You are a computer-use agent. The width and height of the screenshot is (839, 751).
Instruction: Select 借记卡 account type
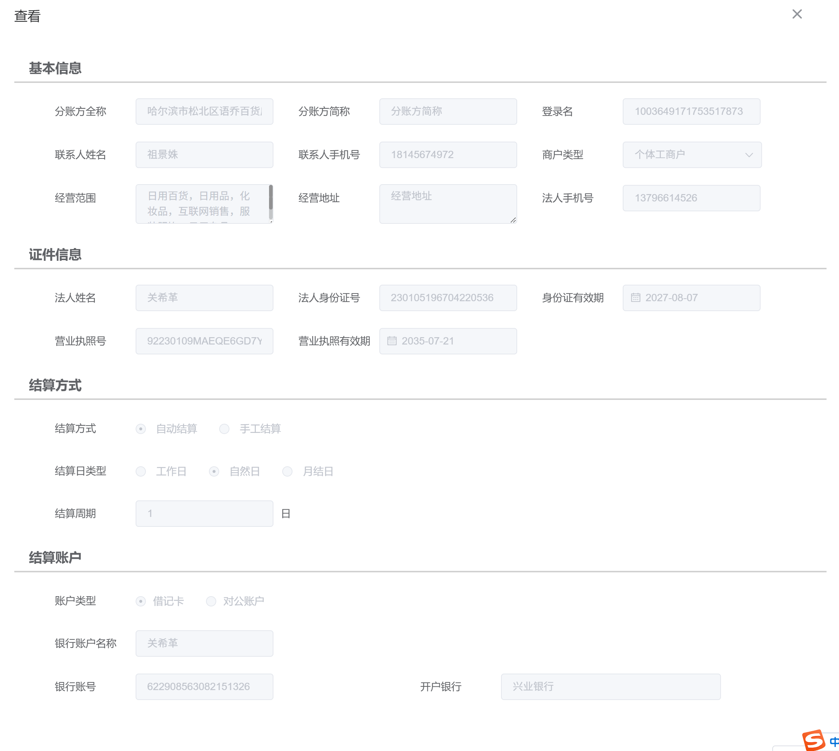point(141,601)
